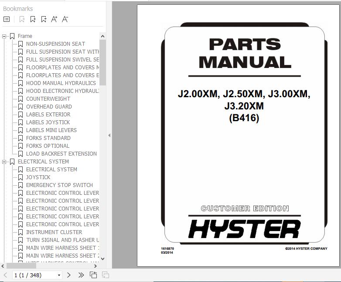Collapse the Frame bookmark group
The width and height of the screenshot is (341, 282).
click(x=4, y=36)
